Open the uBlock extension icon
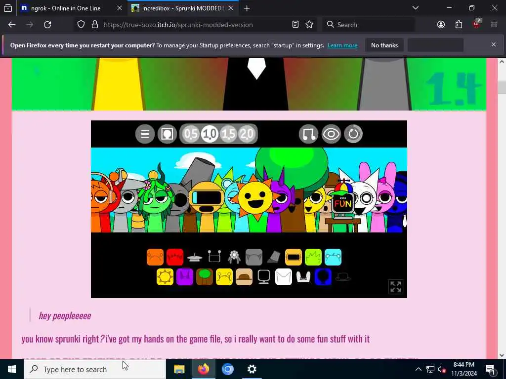 pos(477,25)
